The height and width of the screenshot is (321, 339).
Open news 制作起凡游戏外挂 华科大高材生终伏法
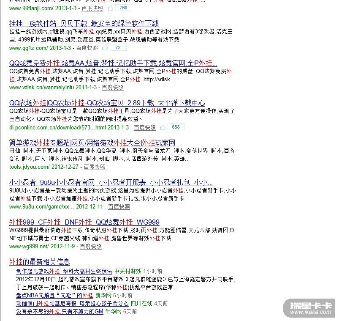coord(64,271)
